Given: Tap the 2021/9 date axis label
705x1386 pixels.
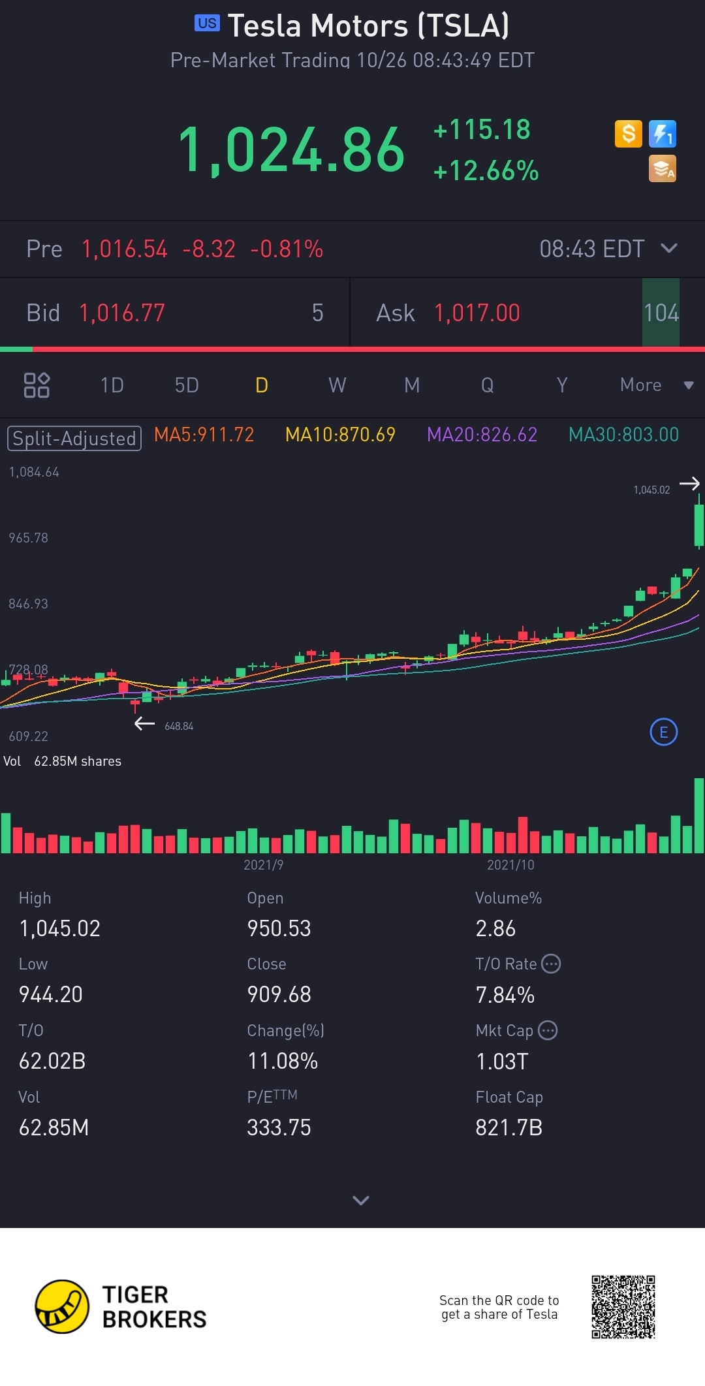Looking at the screenshot, I should pos(264,865).
